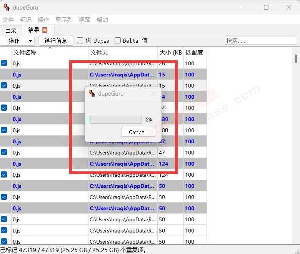The image size is (300, 254).
Task: Click status bar text 已标记 47319 / 47319
Action: pyautogui.click(x=30, y=250)
